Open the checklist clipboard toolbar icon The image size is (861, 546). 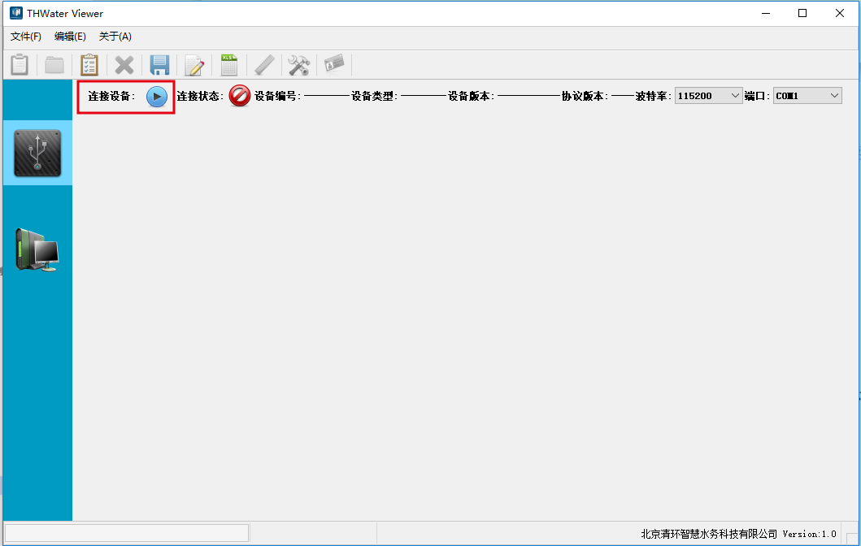coord(89,65)
